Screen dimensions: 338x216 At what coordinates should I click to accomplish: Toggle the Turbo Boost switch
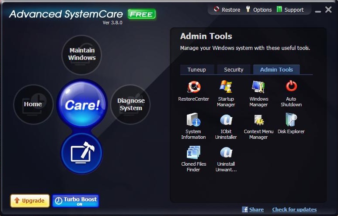tap(76, 201)
